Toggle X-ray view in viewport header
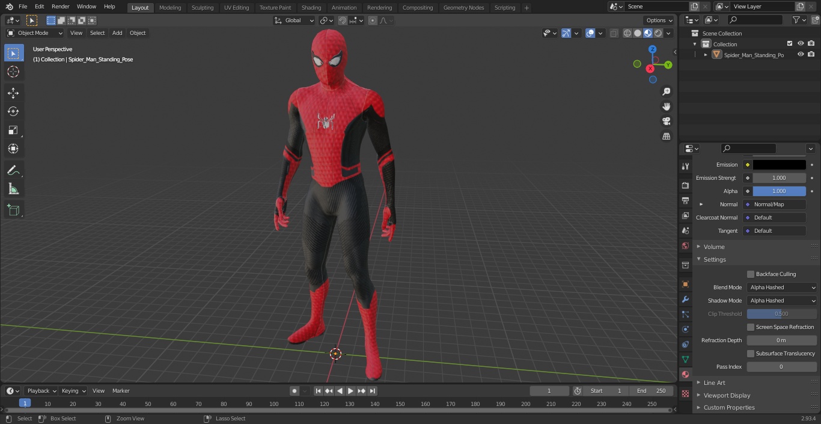The width and height of the screenshot is (821, 424). coord(614,33)
